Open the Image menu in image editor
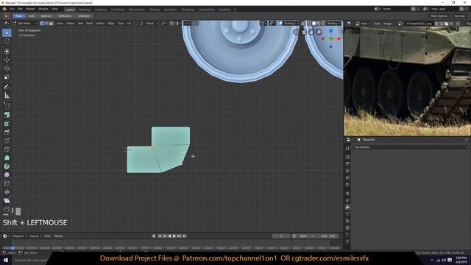 388,23
